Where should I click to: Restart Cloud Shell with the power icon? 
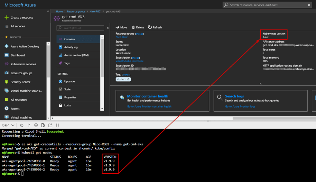22,125
